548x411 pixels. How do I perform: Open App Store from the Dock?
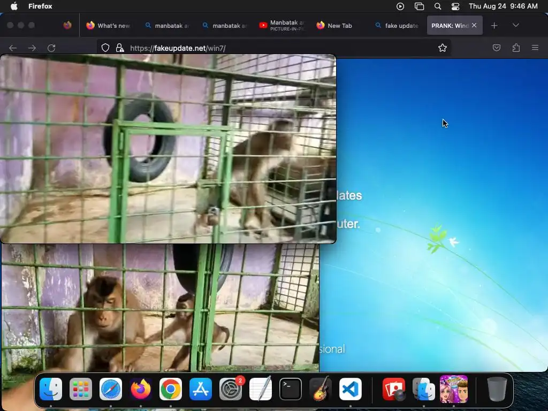pyautogui.click(x=201, y=389)
